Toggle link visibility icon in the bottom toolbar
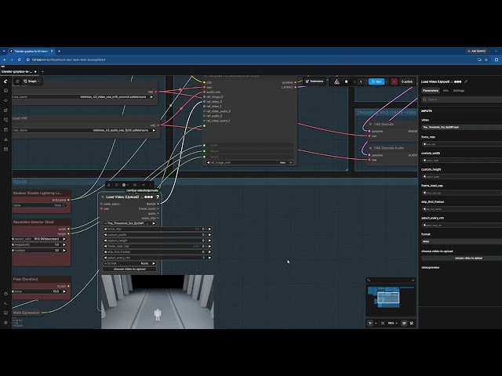The image size is (502, 376). (x=412, y=324)
